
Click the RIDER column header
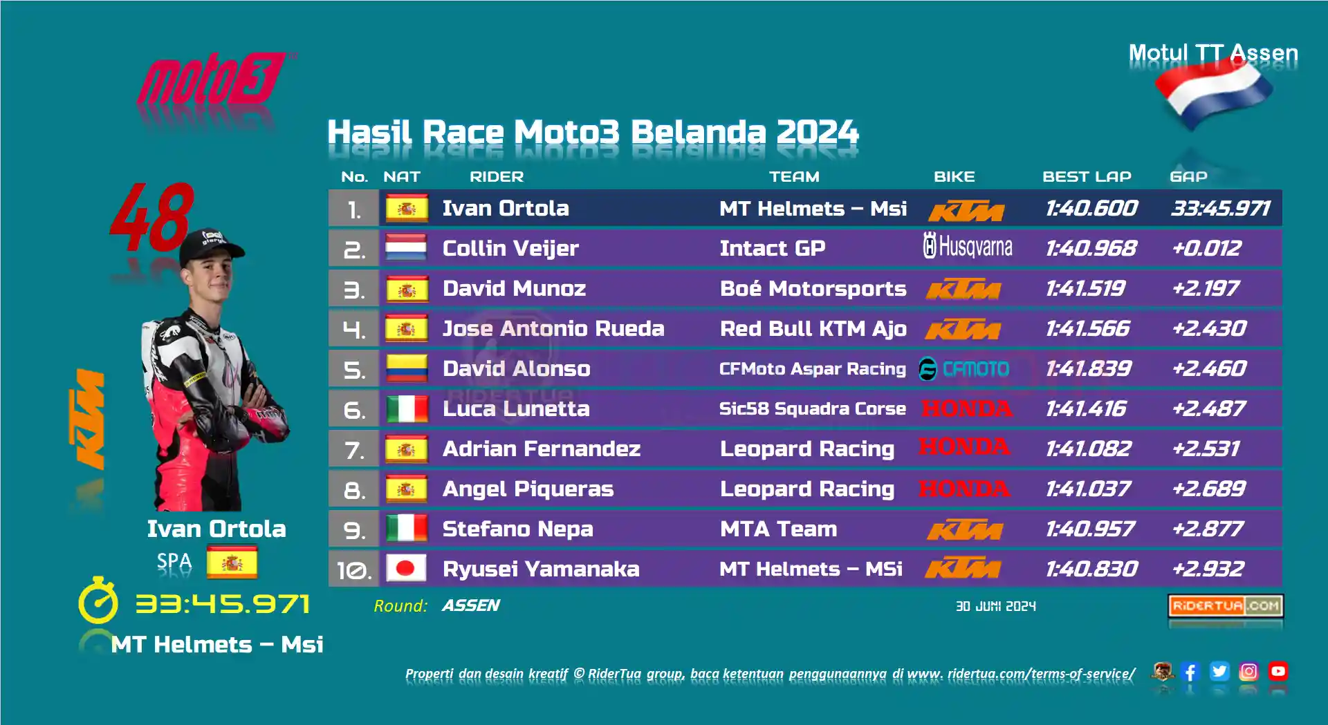497,177
